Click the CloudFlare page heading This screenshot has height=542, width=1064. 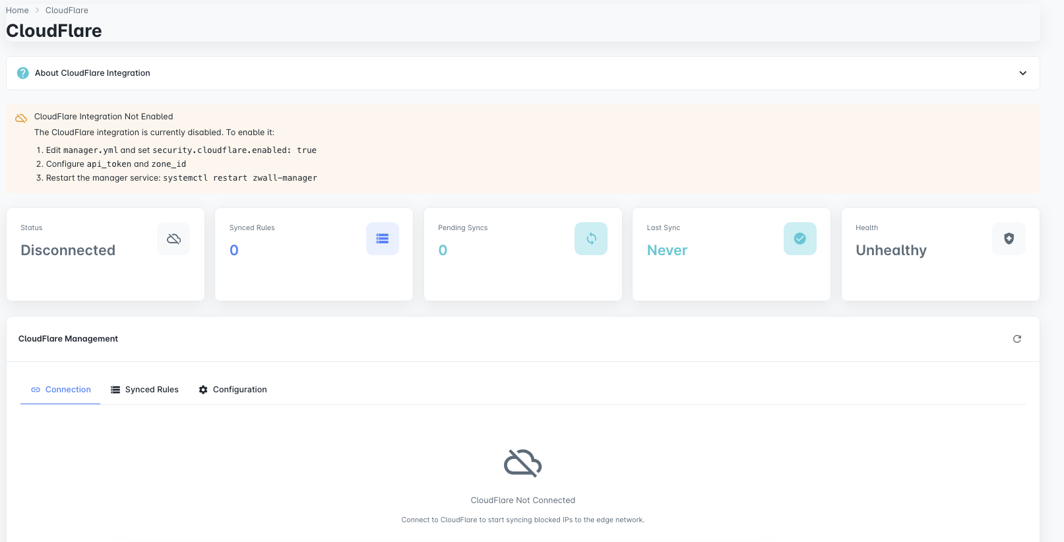coord(54,31)
